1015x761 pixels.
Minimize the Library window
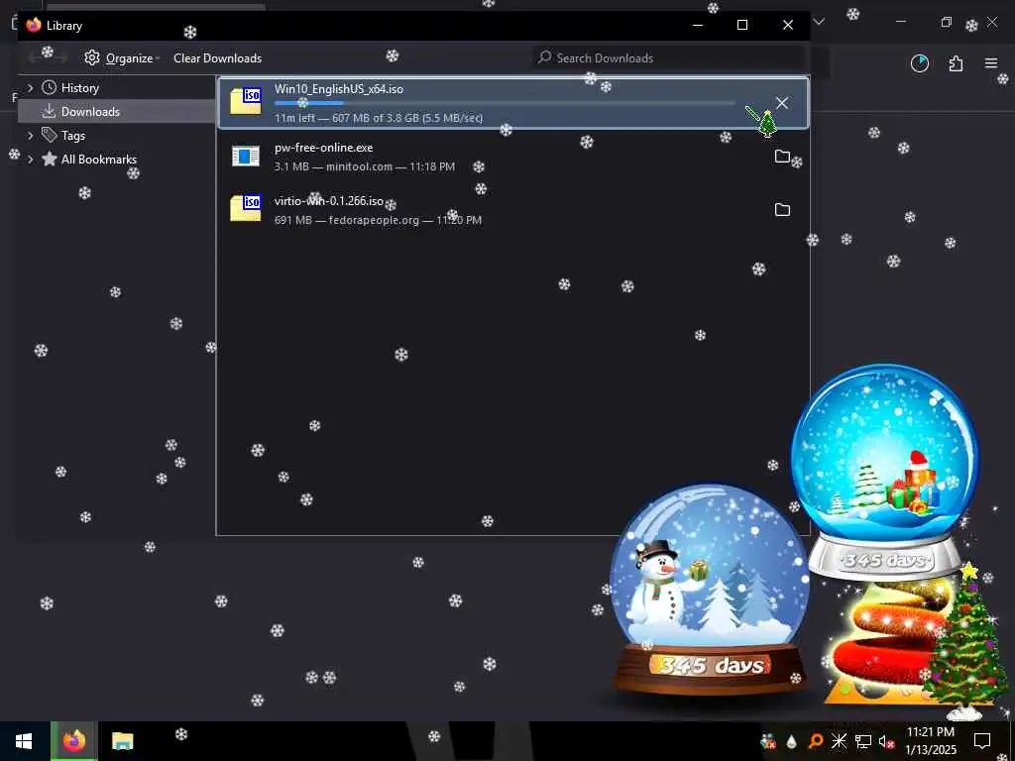pyautogui.click(x=698, y=25)
